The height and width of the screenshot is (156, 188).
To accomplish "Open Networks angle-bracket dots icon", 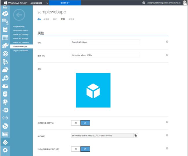I will (5, 118).
